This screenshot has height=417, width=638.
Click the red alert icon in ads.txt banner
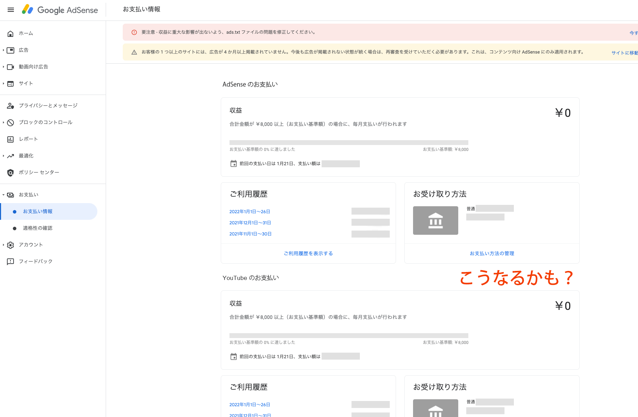point(134,32)
